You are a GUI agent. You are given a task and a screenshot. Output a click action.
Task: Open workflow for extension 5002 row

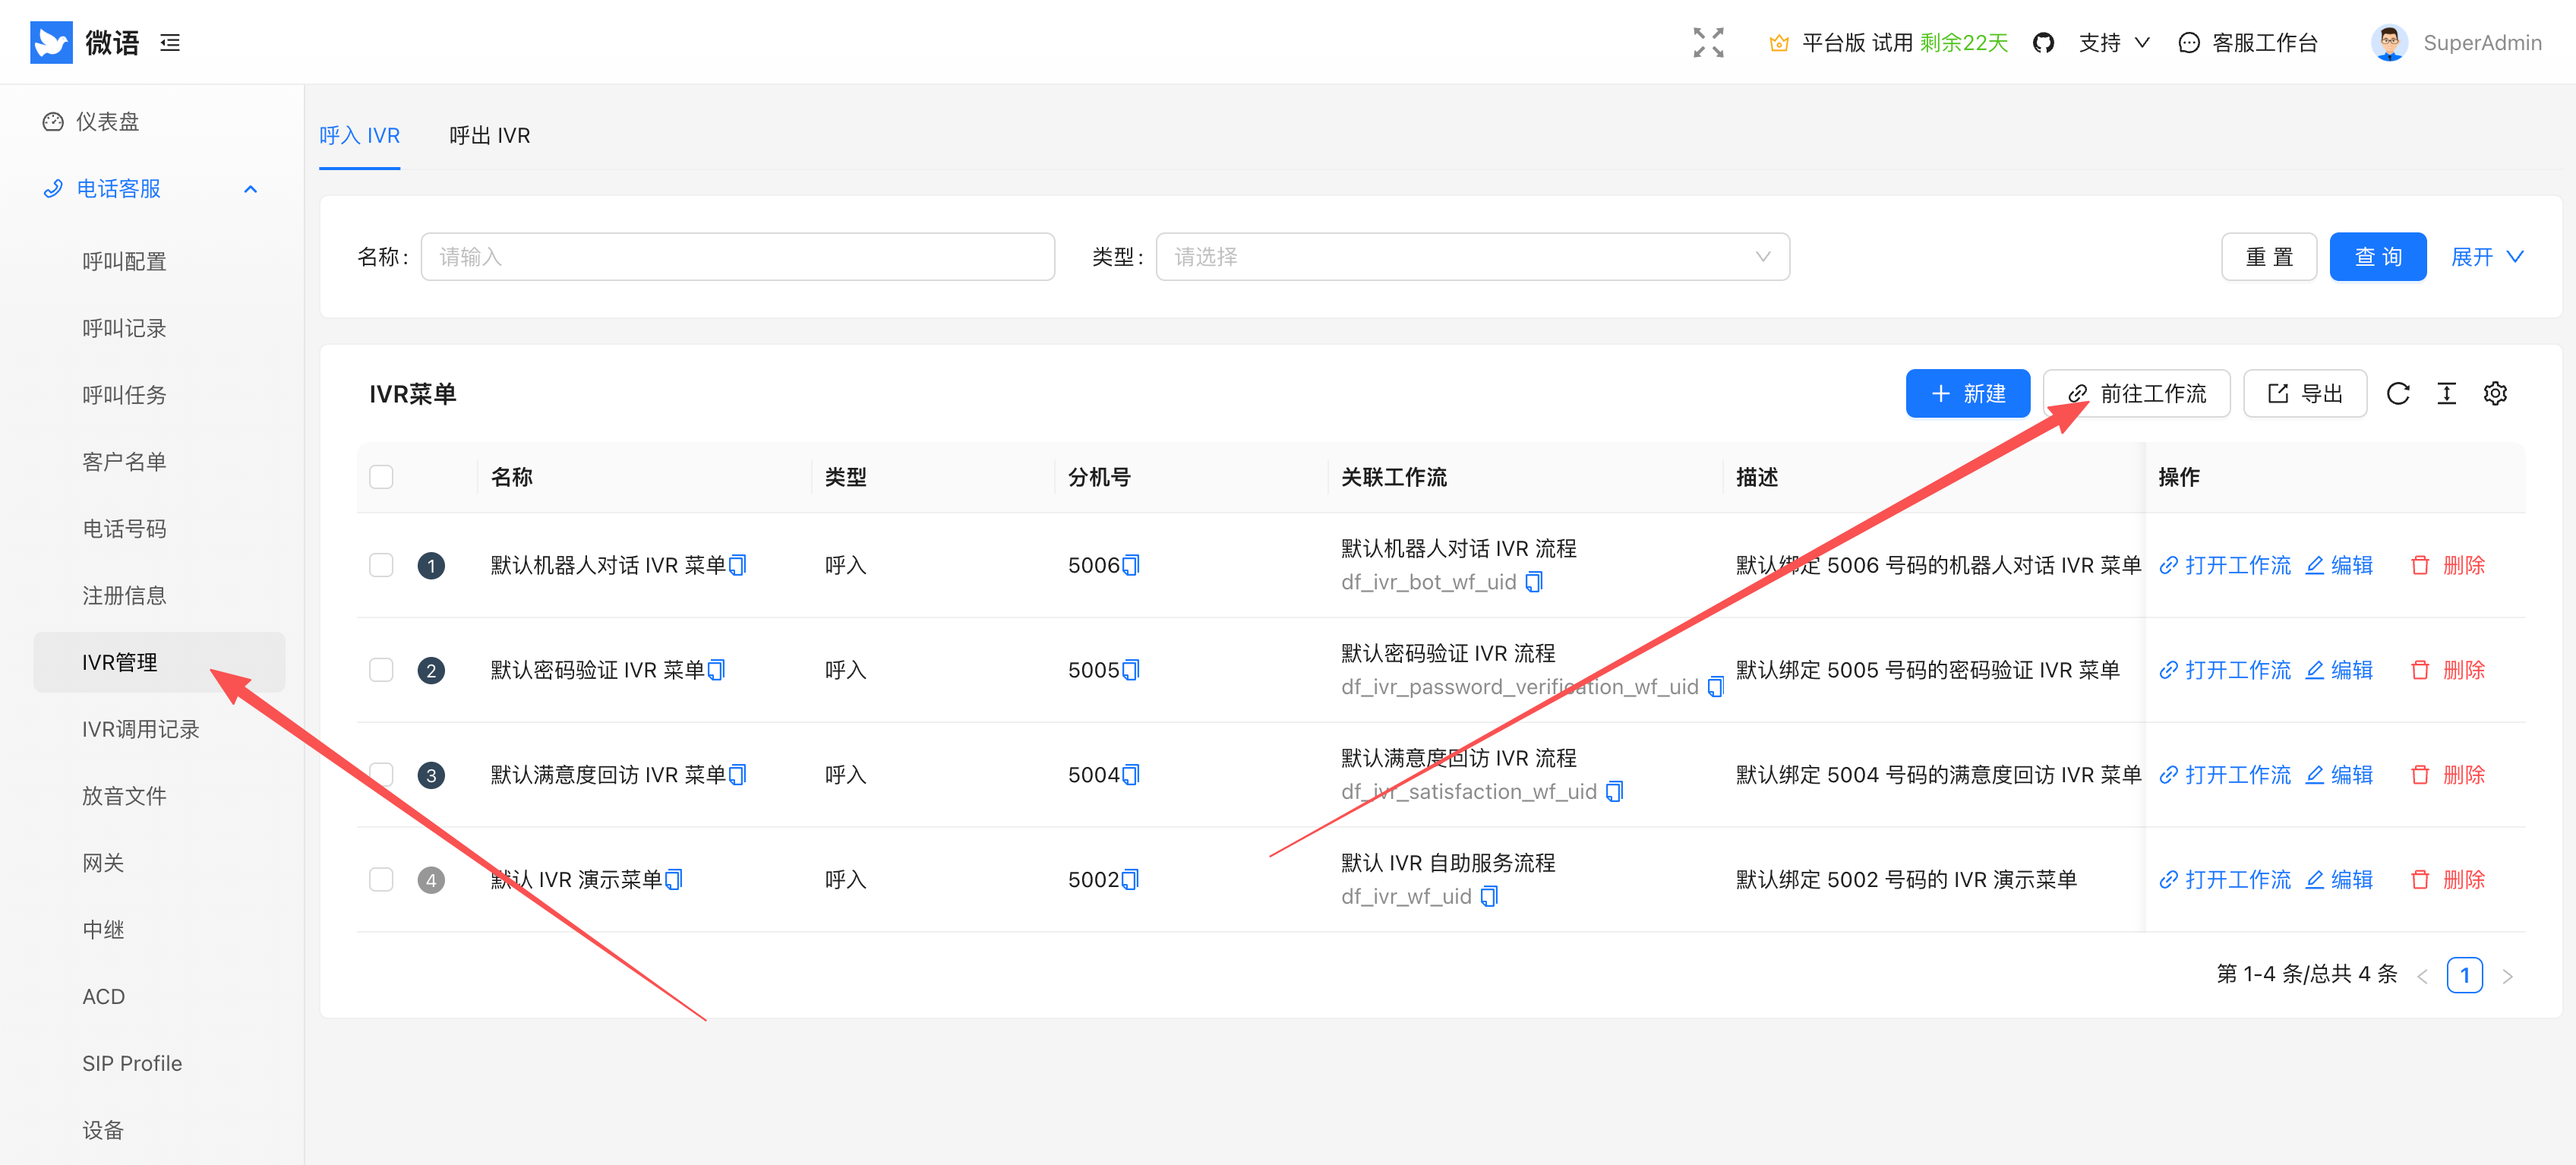(x=2224, y=880)
